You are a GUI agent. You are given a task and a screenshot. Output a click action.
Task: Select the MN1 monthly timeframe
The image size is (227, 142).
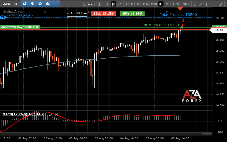[186, 4]
